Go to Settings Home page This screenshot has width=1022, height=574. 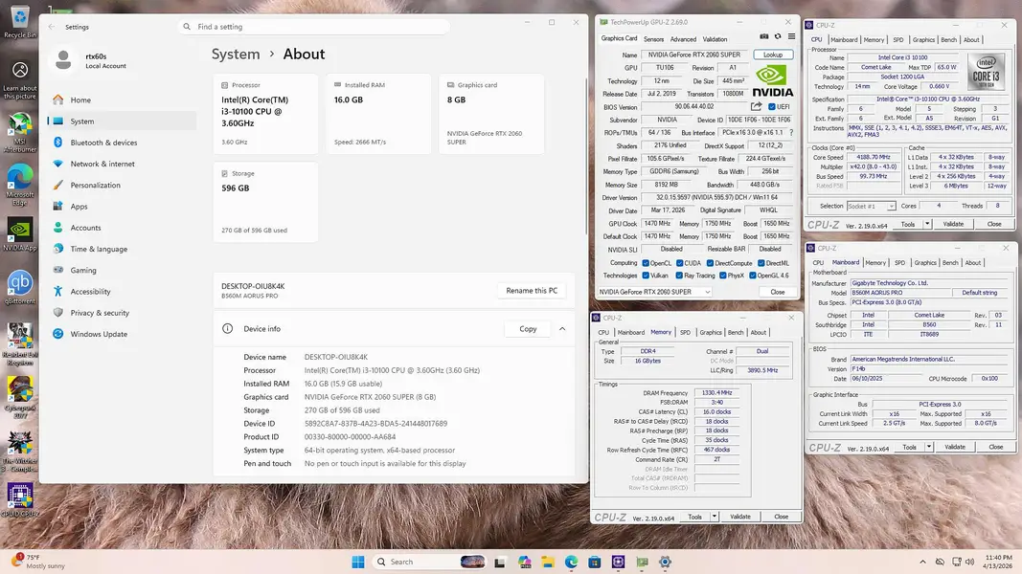80,100
